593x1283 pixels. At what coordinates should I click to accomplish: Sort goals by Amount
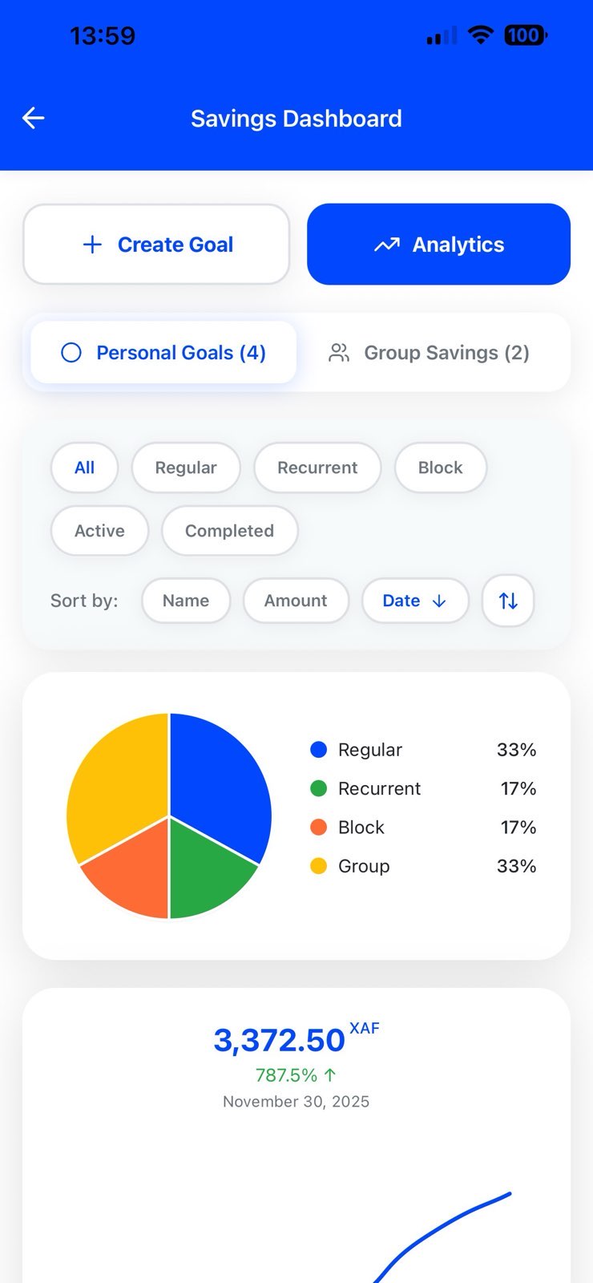[x=296, y=601]
